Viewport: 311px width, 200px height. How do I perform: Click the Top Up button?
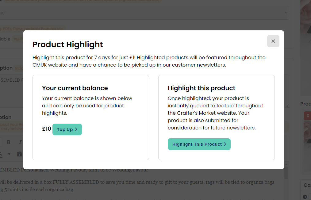[x=67, y=129]
